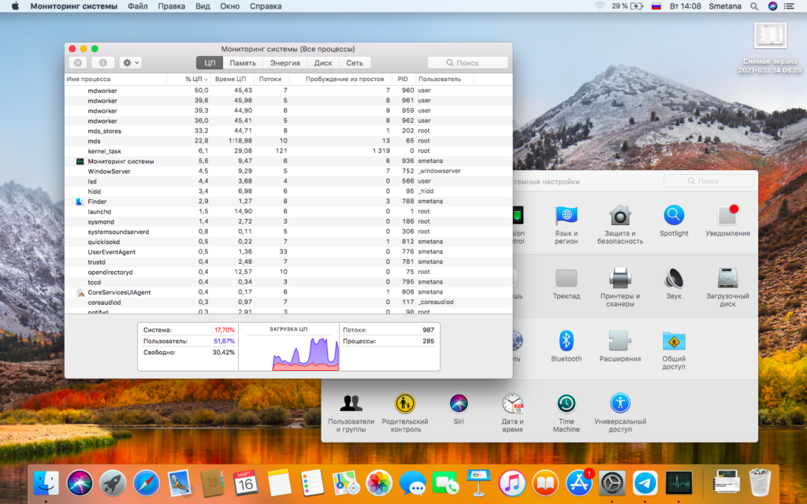
Task: Open iTunes from the Dock
Action: pos(511,483)
